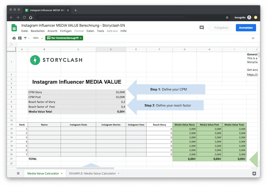The image size is (267, 186).
Task: Open the Incognito profile icon
Action: pyautogui.click(x=249, y=17)
